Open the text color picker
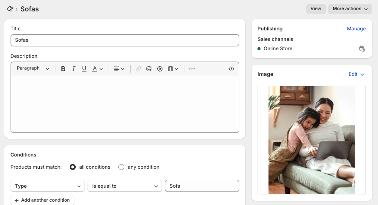 [x=97, y=69]
